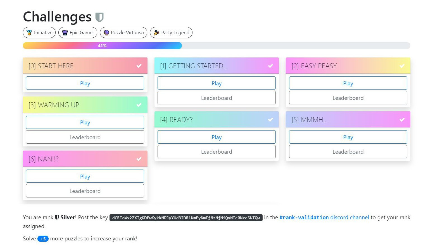
Task: Click the checkmark on START HERE card
Action: coord(139,66)
